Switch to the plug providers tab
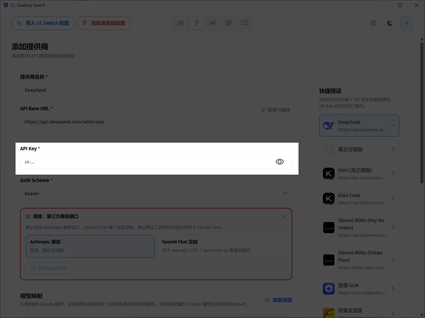 click(196, 23)
